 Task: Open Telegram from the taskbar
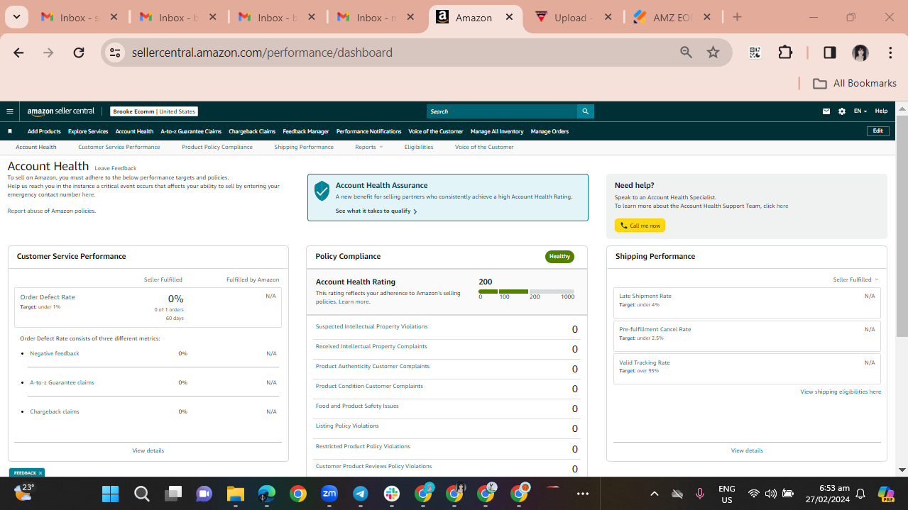[x=361, y=494]
